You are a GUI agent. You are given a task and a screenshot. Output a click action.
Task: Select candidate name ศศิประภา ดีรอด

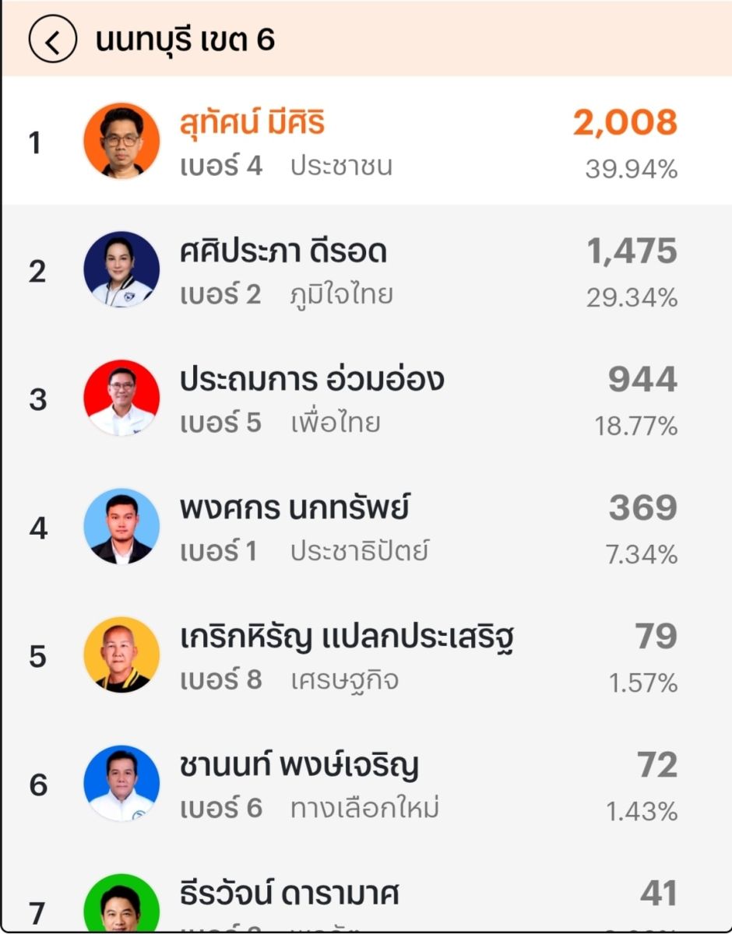pos(283,251)
